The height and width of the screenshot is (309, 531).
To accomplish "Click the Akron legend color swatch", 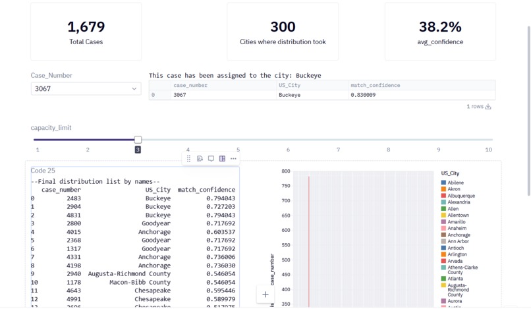I will (443, 189).
